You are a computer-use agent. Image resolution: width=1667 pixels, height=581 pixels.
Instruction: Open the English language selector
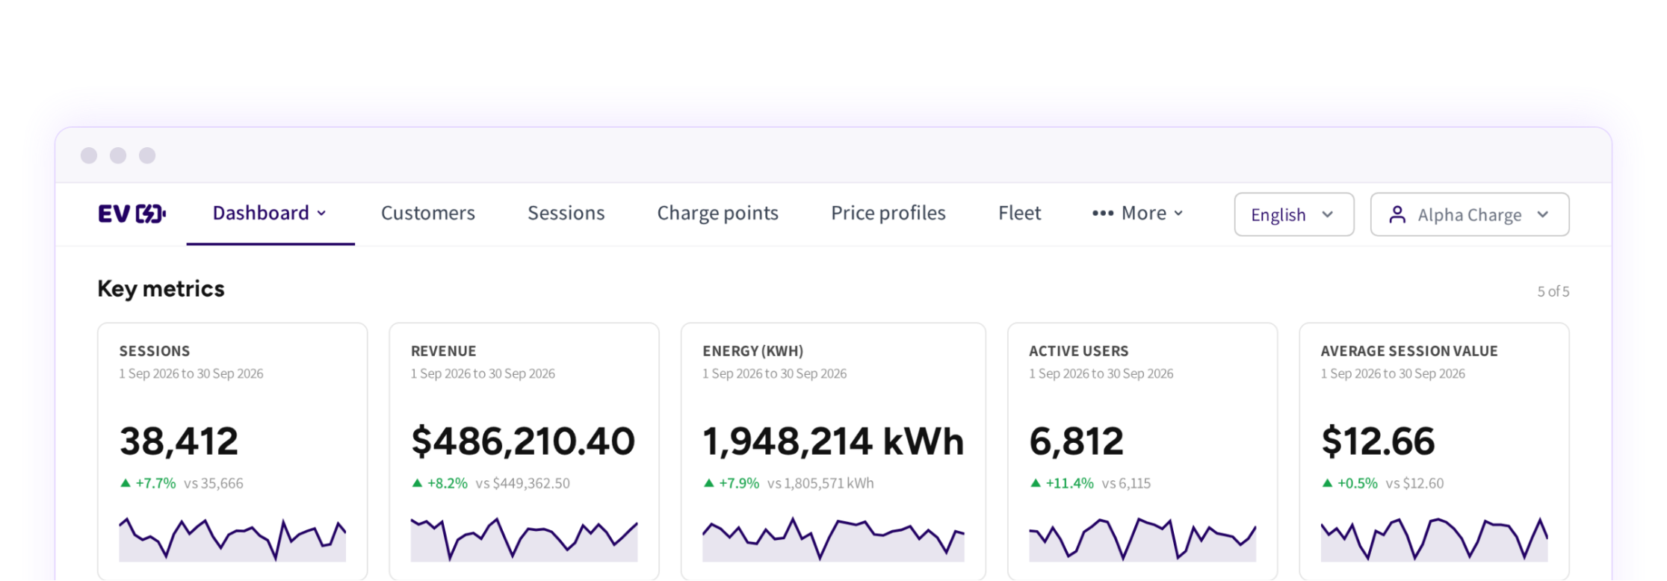click(x=1294, y=214)
